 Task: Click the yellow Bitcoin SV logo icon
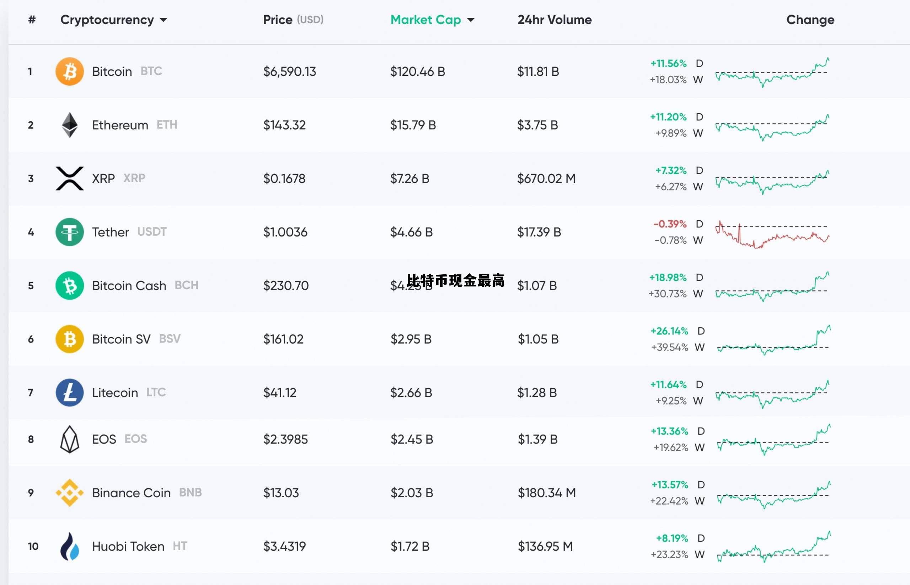click(x=70, y=339)
